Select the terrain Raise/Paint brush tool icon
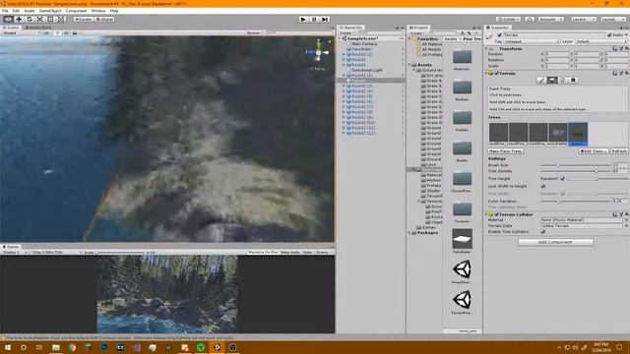Image resolution: width=630 pixels, height=354 pixels. tap(541, 81)
